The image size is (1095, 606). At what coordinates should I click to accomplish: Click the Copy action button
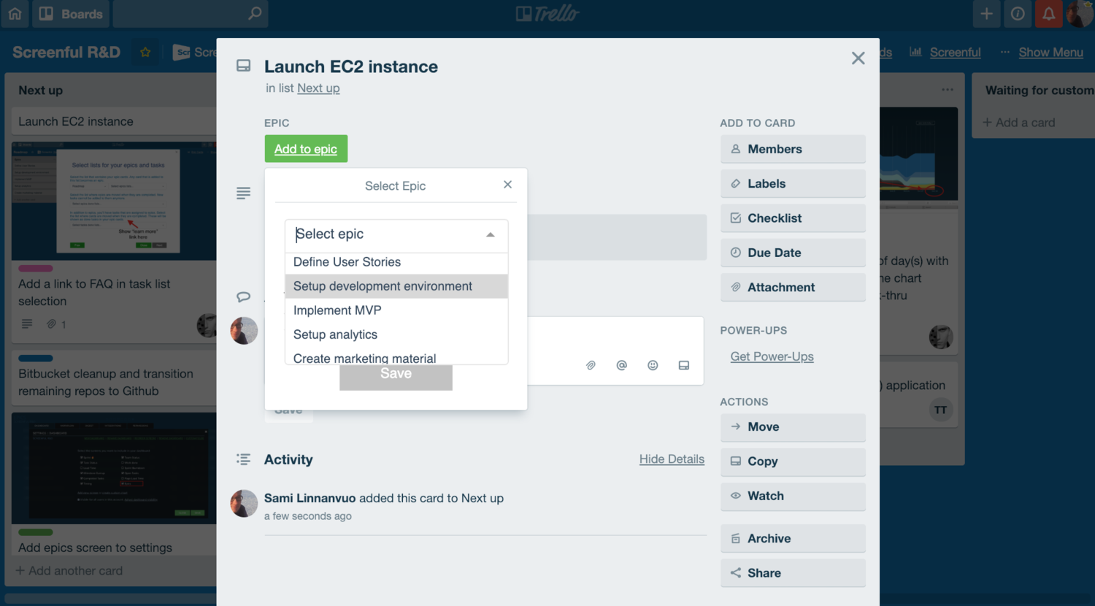click(x=793, y=461)
